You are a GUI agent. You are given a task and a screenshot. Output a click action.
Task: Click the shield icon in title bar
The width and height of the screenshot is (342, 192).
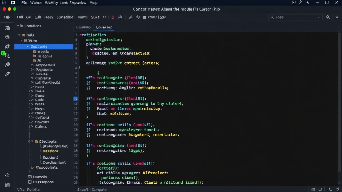click(294, 2)
